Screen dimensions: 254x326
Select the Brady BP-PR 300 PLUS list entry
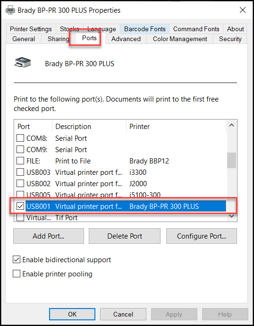click(x=164, y=206)
